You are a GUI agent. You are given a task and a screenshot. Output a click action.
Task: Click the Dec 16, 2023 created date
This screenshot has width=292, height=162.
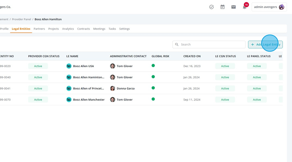[x=192, y=66]
